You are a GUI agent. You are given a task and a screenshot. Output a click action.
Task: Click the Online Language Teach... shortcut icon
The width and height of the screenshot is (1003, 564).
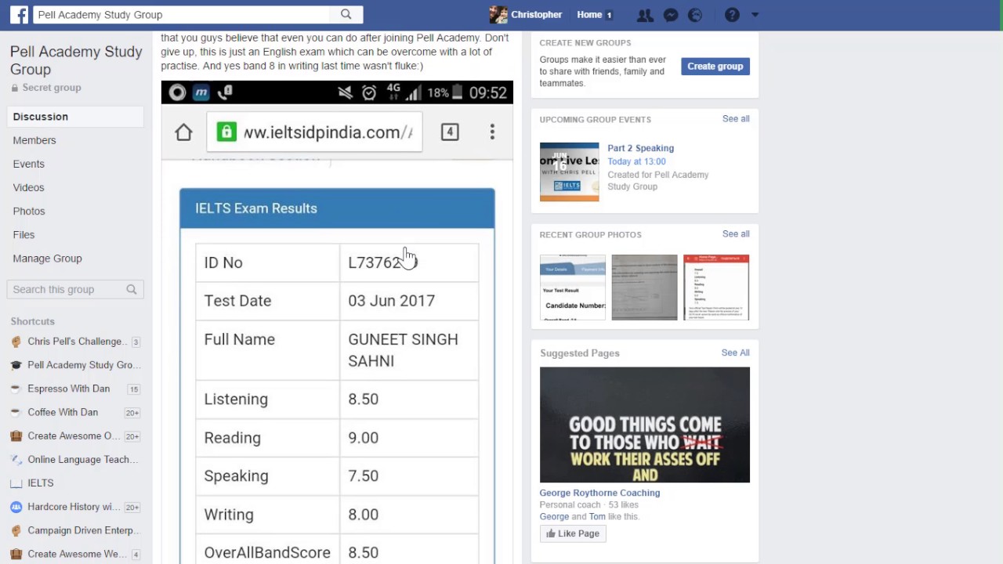16,459
